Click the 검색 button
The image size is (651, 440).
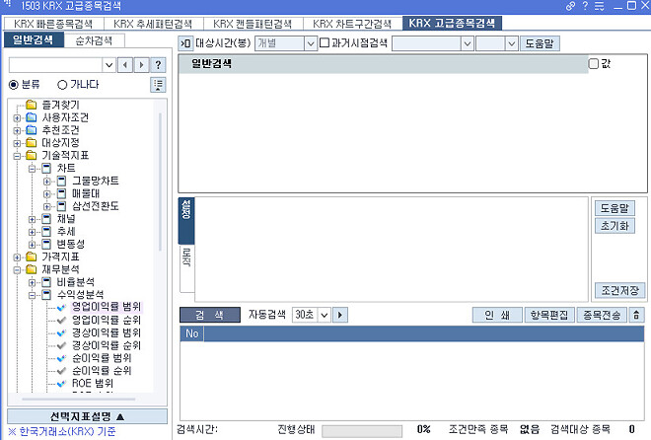pos(210,315)
